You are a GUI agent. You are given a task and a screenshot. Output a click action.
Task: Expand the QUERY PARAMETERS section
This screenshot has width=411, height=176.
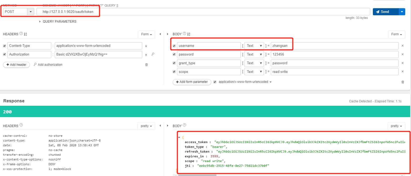point(58,22)
